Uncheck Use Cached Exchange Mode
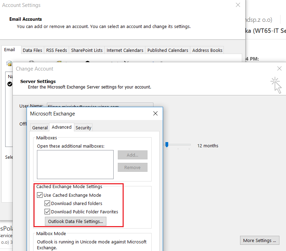This screenshot has height=251, width=286. click(x=40, y=195)
